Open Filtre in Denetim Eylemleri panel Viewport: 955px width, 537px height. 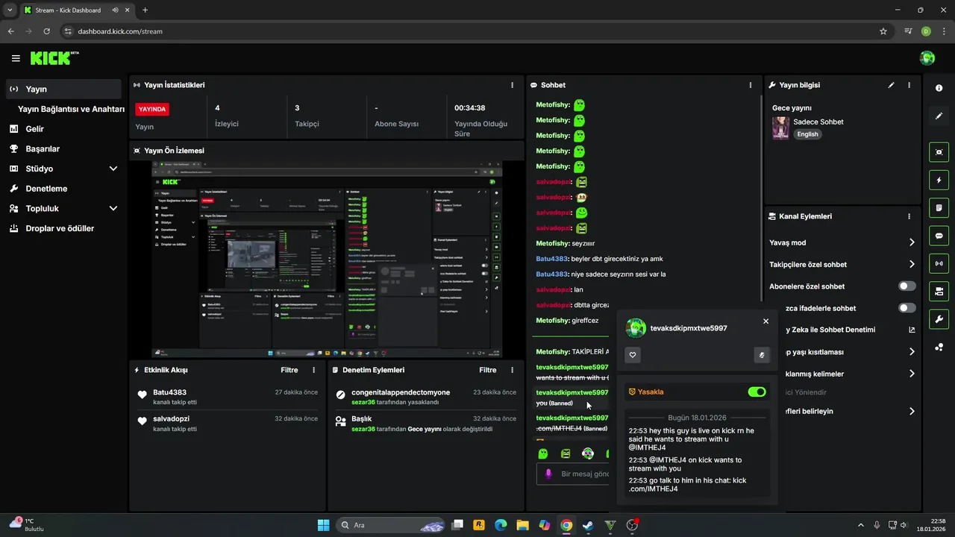(x=488, y=370)
